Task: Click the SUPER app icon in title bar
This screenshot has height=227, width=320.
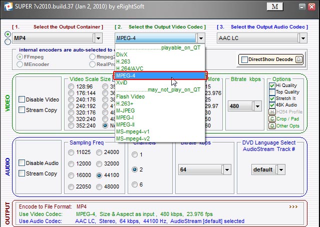Action: click(x=6, y=6)
